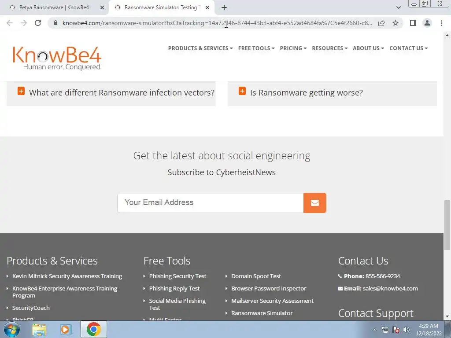Screen dimensions: 451x338
Task: Open the Phishing Security Test link
Action: 177,276
